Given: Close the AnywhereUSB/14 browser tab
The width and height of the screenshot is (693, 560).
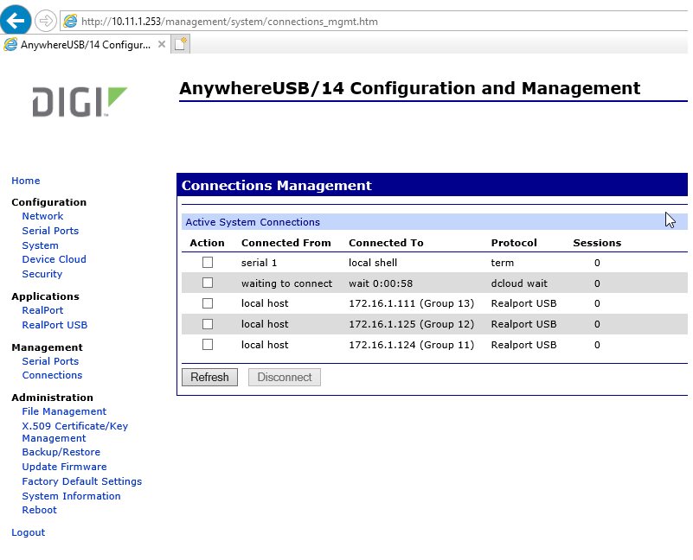Looking at the screenshot, I should (x=162, y=44).
